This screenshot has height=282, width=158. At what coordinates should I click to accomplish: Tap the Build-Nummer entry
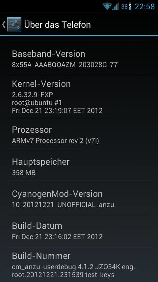tap(79, 264)
